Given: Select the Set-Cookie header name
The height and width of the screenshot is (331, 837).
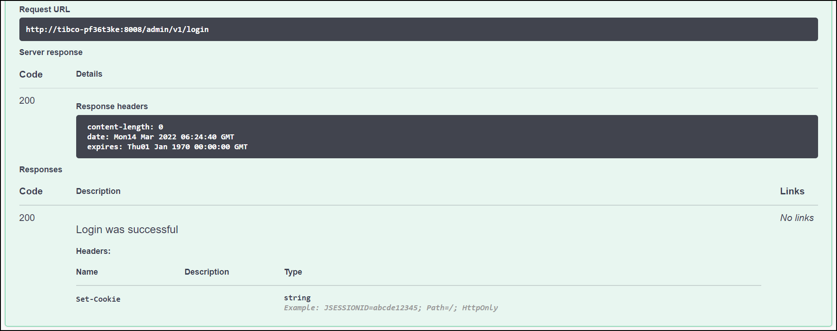Looking at the screenshot, I should coord(98,299).
